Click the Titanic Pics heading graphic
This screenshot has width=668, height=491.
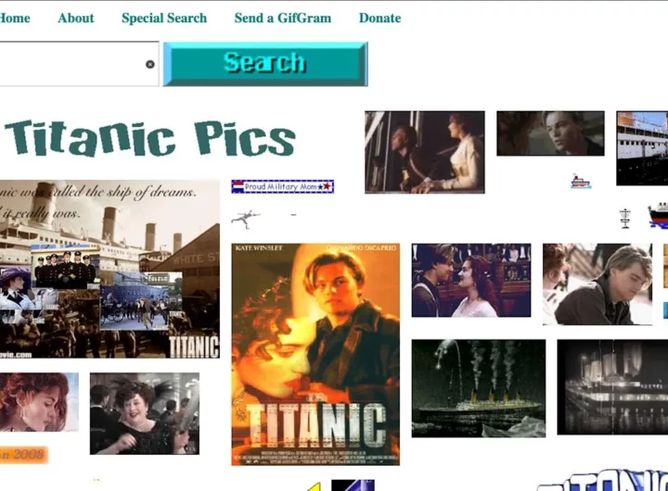click(x=149, y=138)
